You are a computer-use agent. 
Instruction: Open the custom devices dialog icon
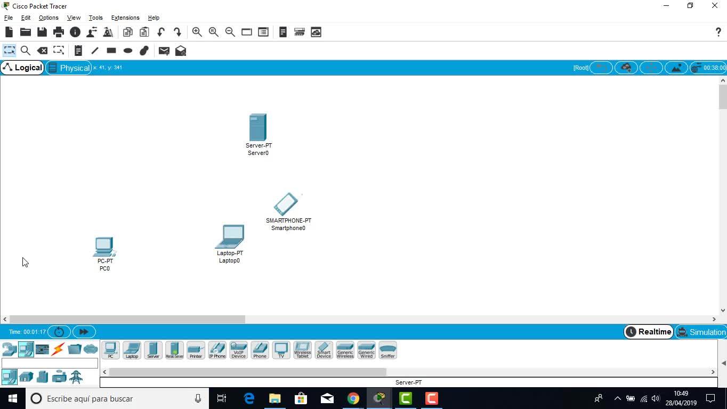pos(263,32)
